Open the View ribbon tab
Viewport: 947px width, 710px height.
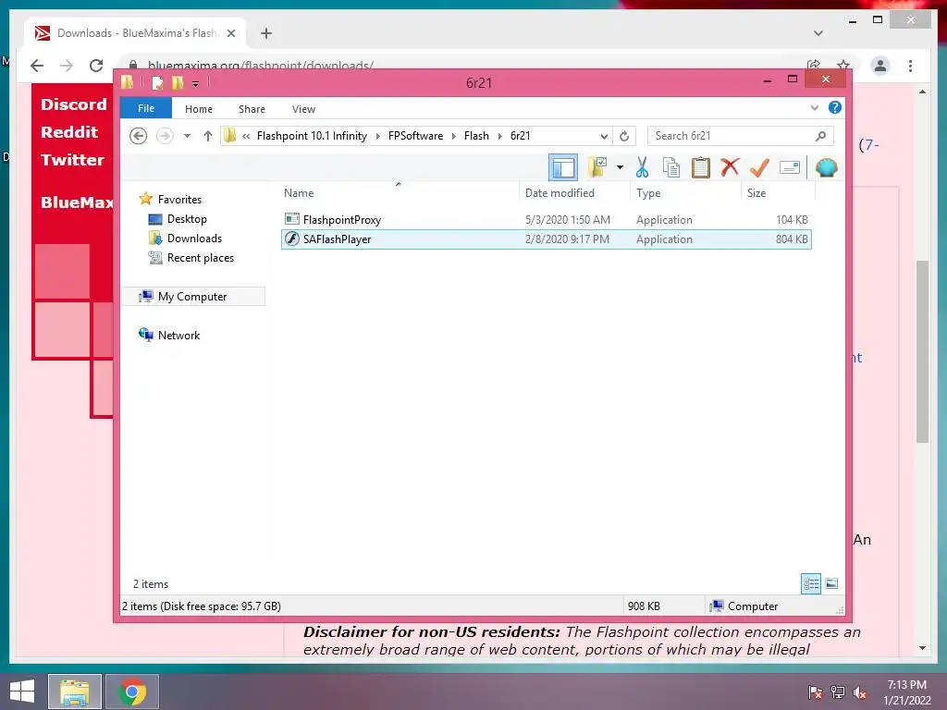[303, 109]
